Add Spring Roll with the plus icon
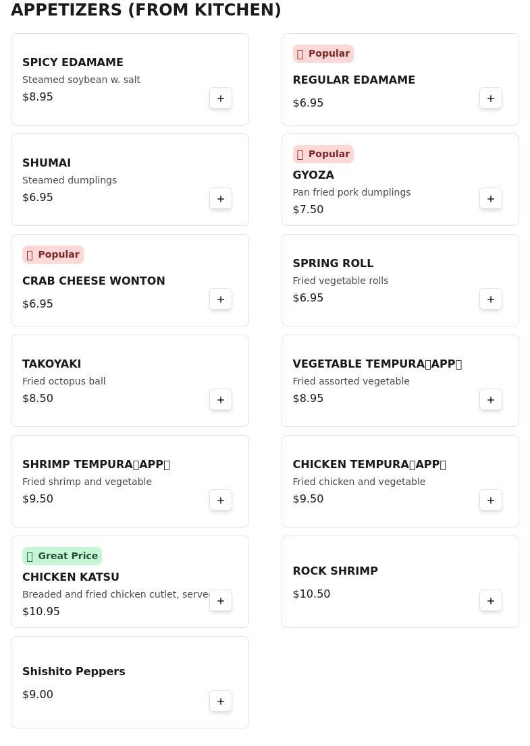Screen dimensions: 530x746 (491, 299)
